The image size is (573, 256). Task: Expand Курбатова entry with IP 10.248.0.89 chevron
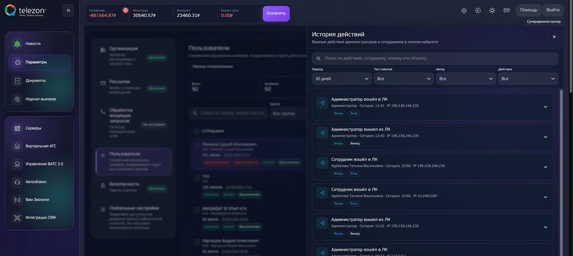point(545,197)
